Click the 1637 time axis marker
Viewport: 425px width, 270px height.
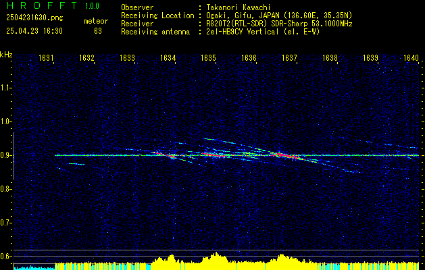pos(289,58)
